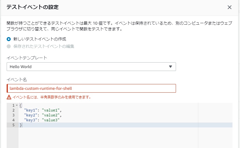Click the イベント名 input field

click(x=91, y=88)
